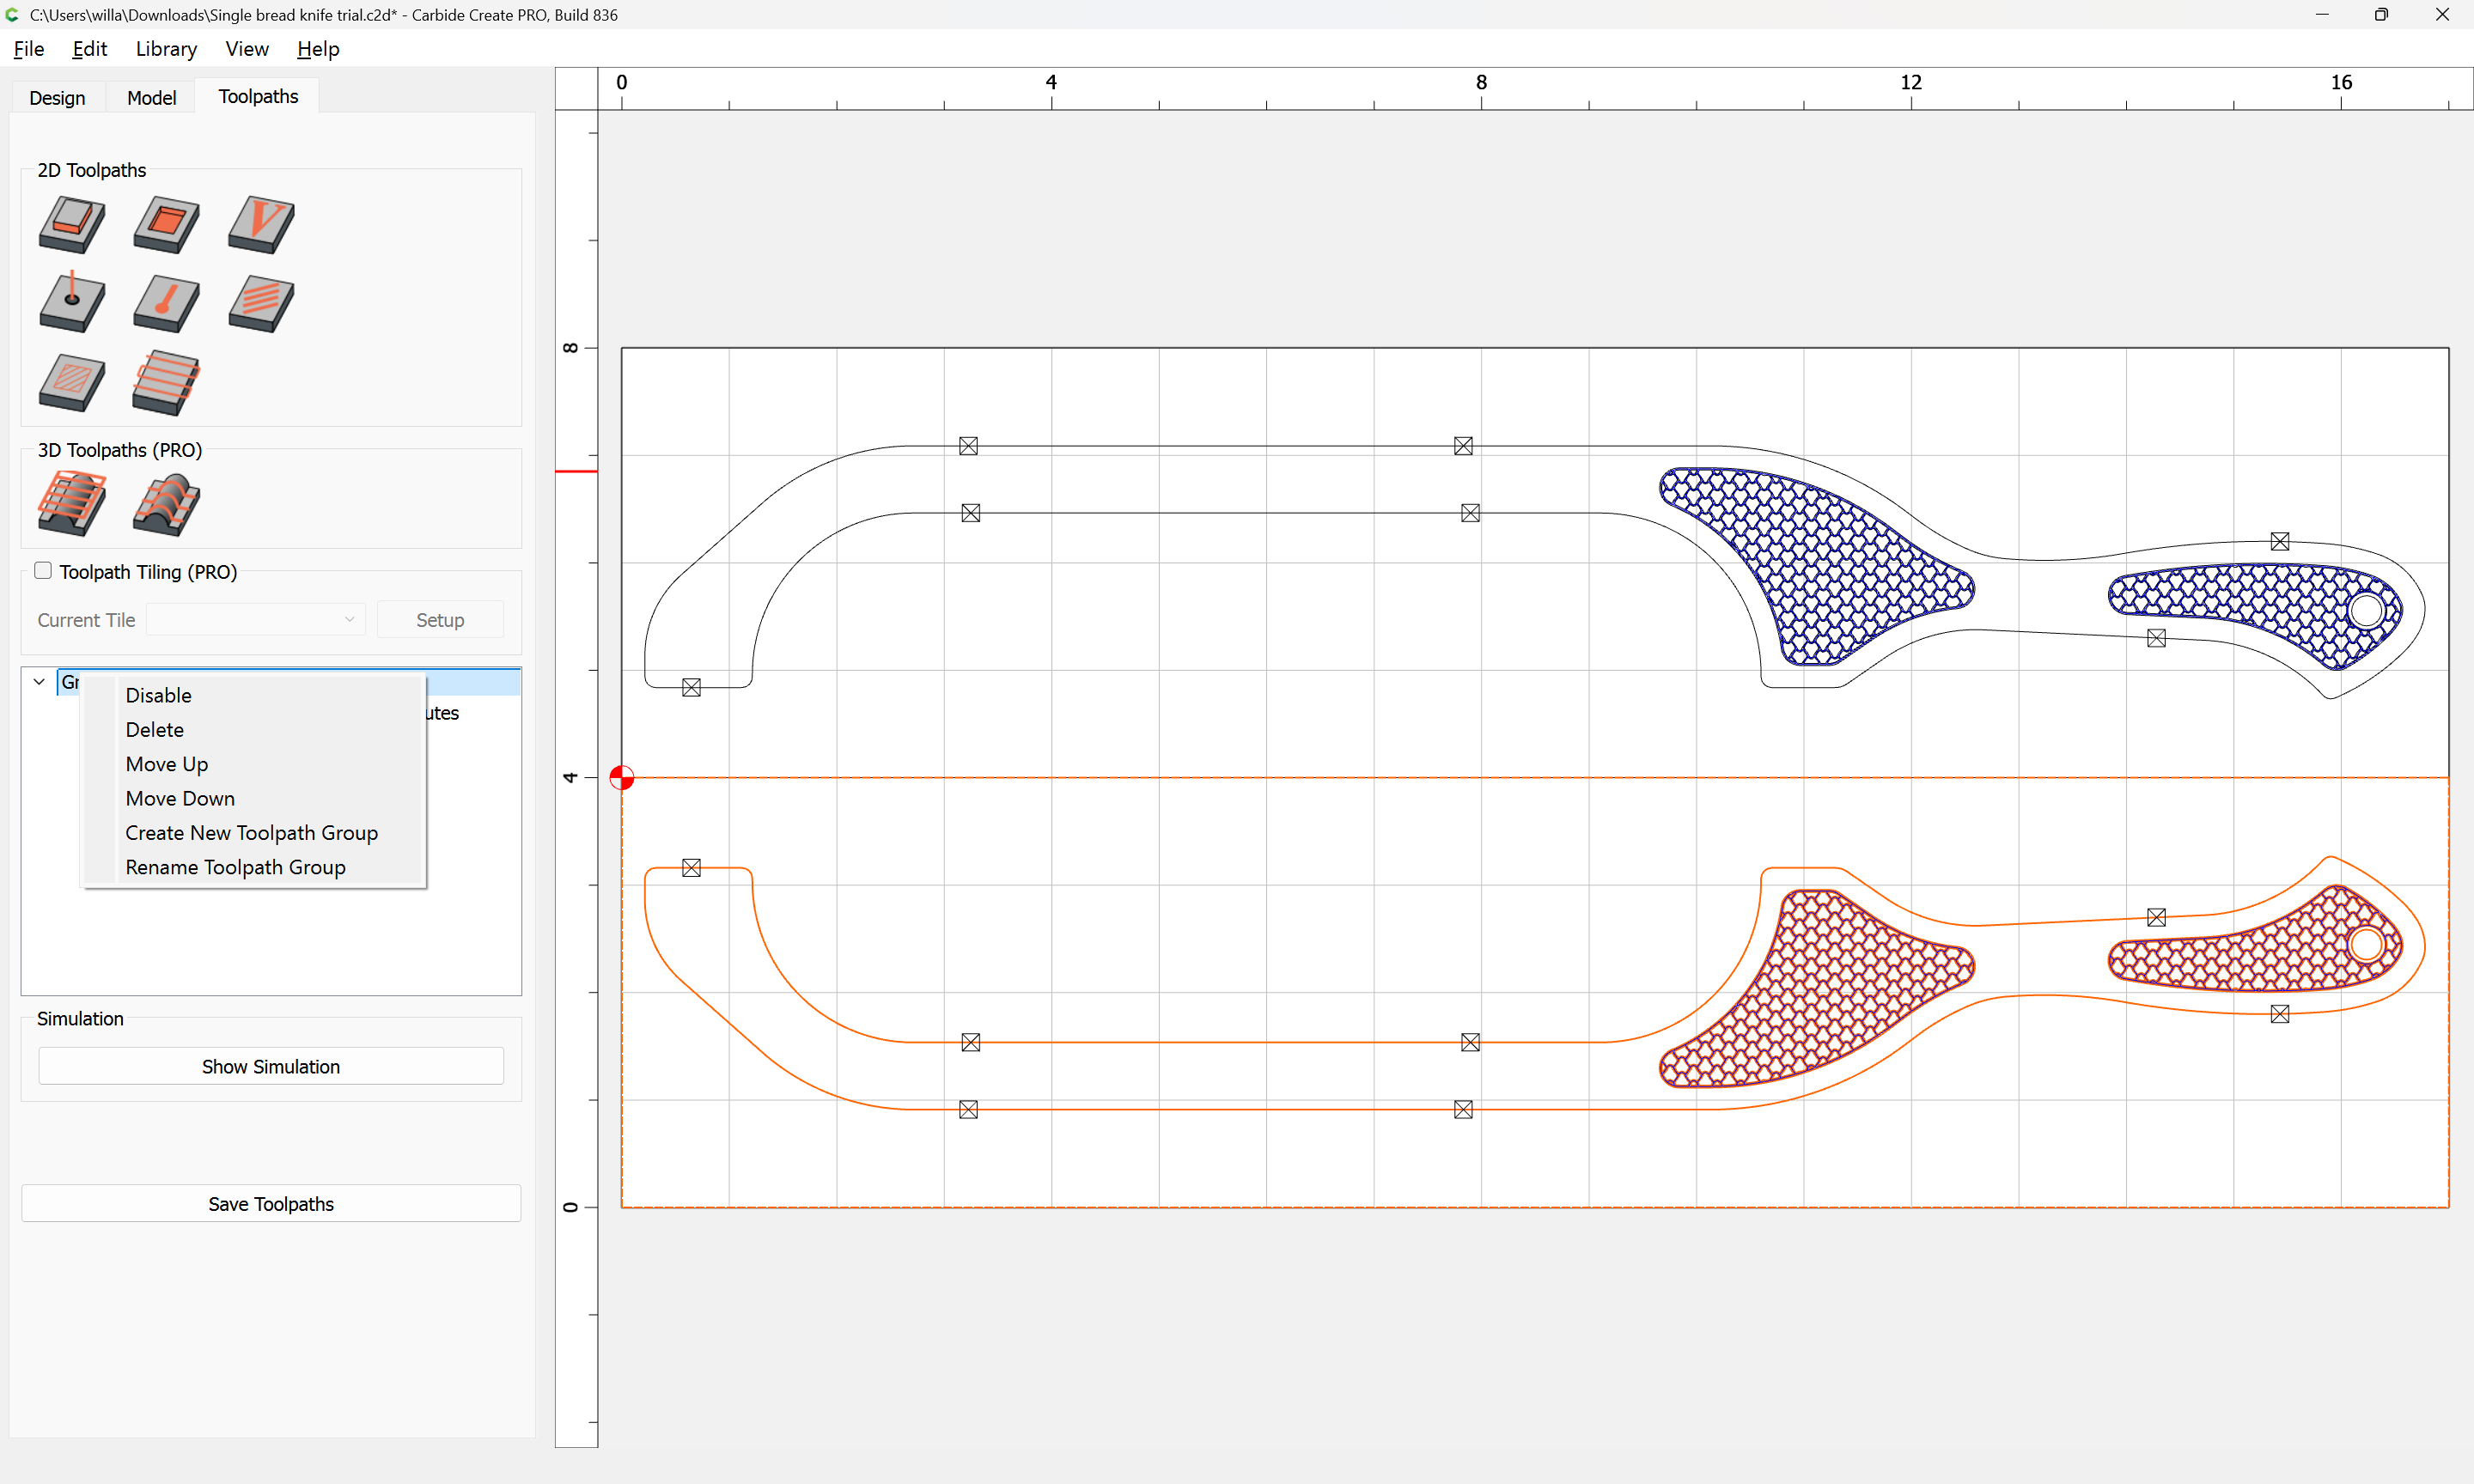Switch to the Design tab
This screenshot has height=1484, width=2474.
[x=57, y=97]
